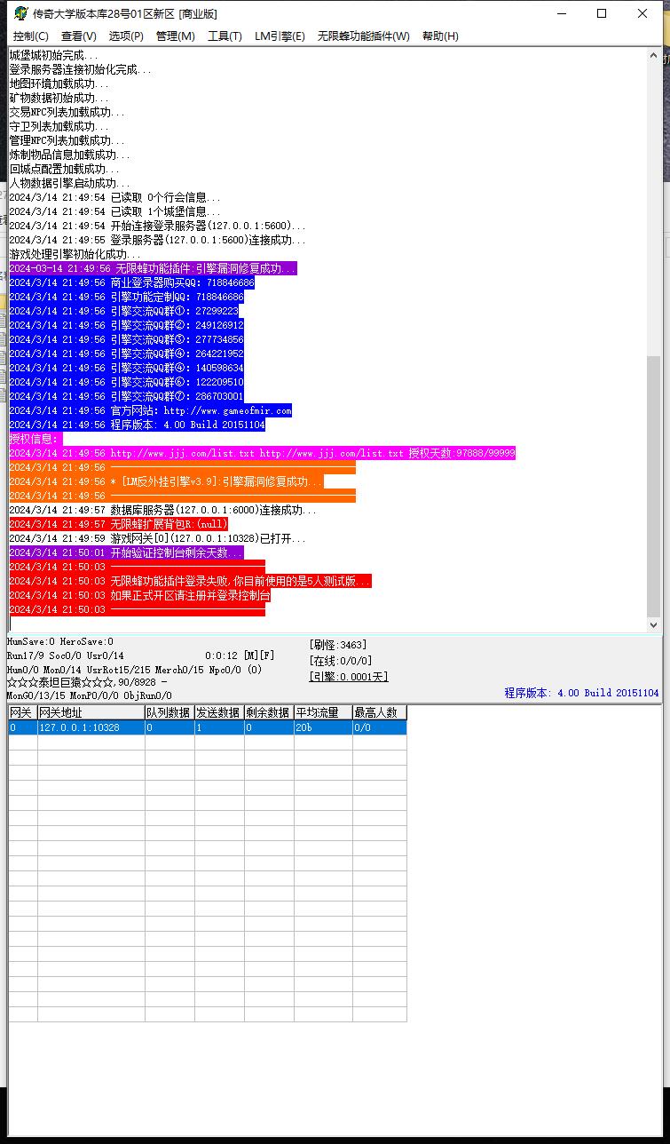This screenshot has height=1144, width=670.
Task: Click the jjj.com/list.txt 授权天数 log line
Action: 262,453
